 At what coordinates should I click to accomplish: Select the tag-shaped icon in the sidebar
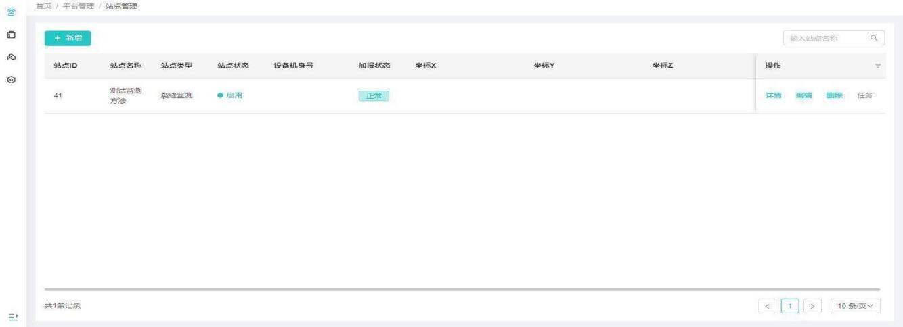[12, 57]
